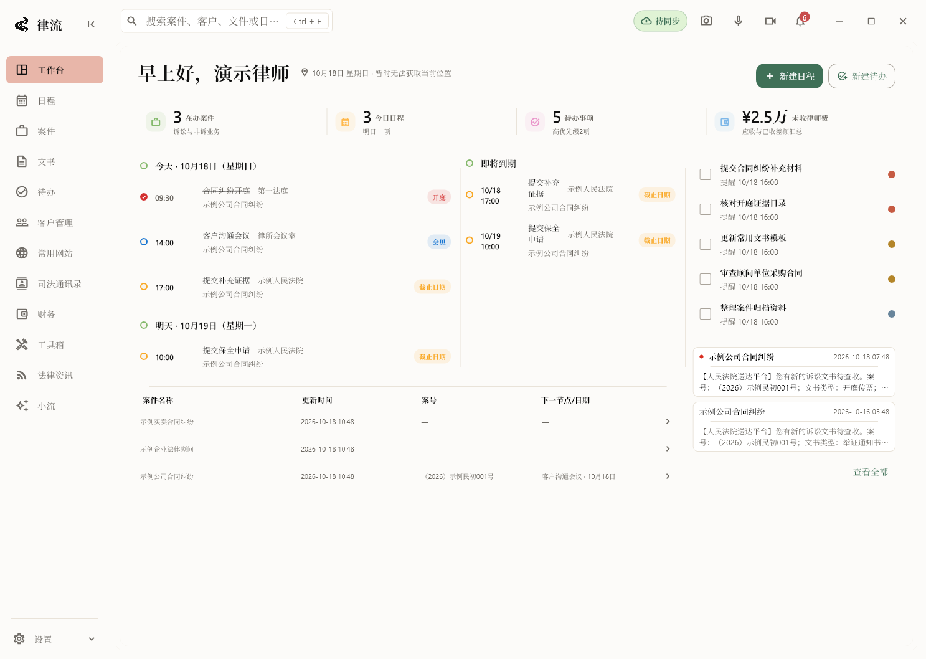This screenshot has height=659, width=926.
Task: Click the 设置 gear icon
Action: tap(19, 639)
